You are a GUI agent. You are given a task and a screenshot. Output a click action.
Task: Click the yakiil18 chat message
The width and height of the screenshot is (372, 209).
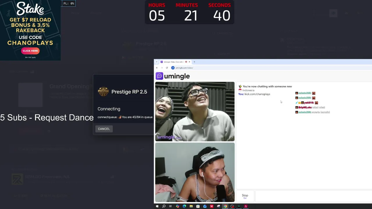tap(307, 103)
